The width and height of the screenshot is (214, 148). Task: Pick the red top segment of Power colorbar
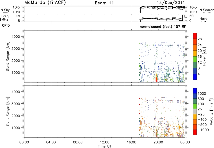tap(195, 36)
